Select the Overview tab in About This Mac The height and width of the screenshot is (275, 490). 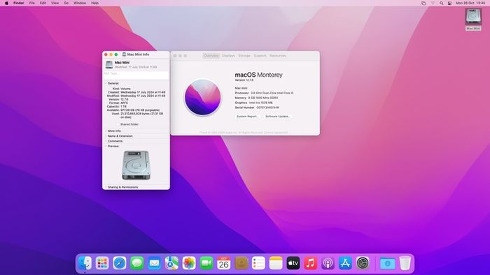pyautogui.click(x=211, y=56)
